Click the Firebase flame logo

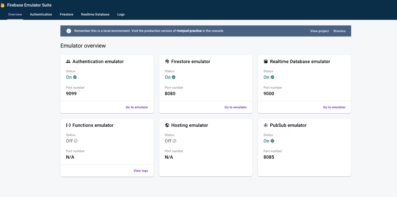coord(2,5)
